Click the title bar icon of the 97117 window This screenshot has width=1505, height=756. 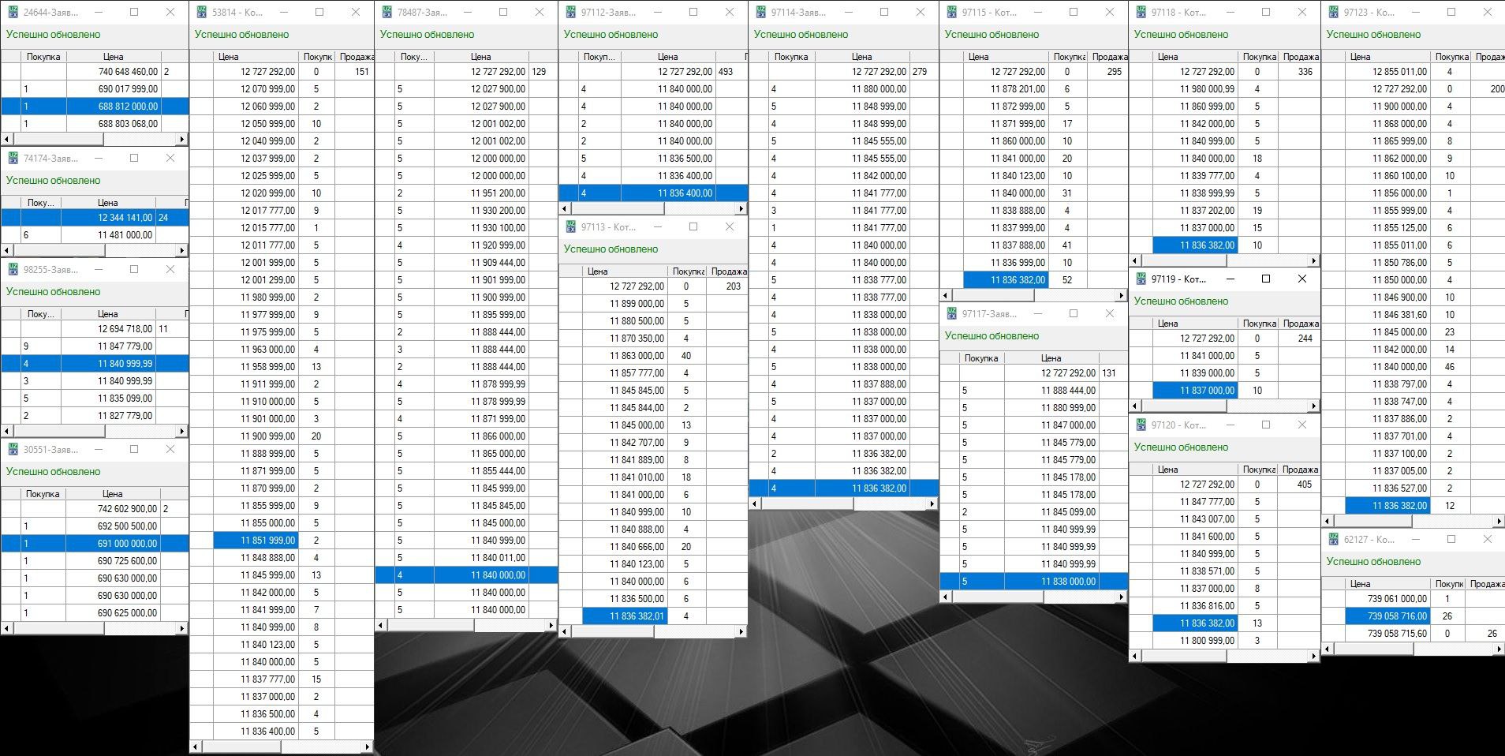(951, 314)
